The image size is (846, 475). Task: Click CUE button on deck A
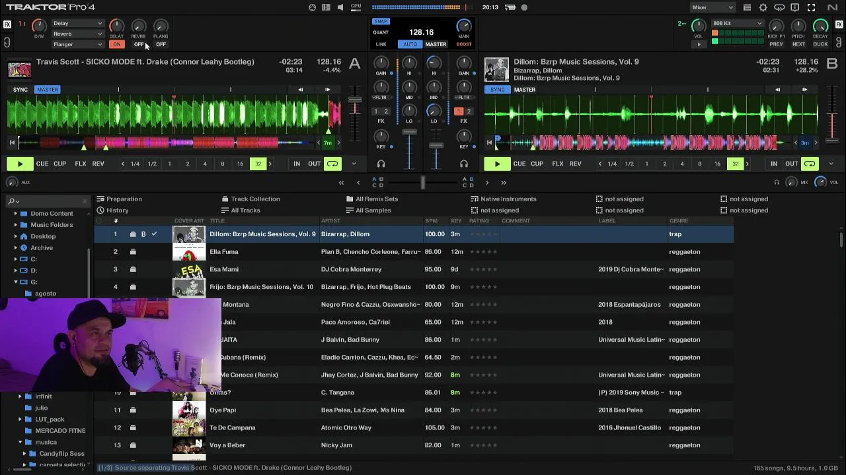(42, 164)
